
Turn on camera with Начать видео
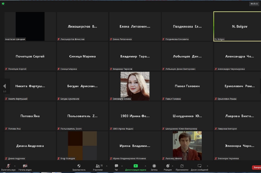[x=25, y=166]
